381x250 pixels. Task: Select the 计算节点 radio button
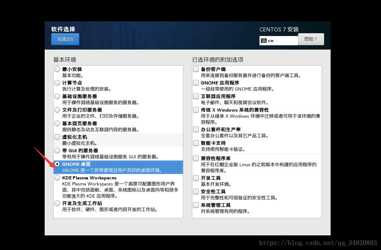click(57, 83)
